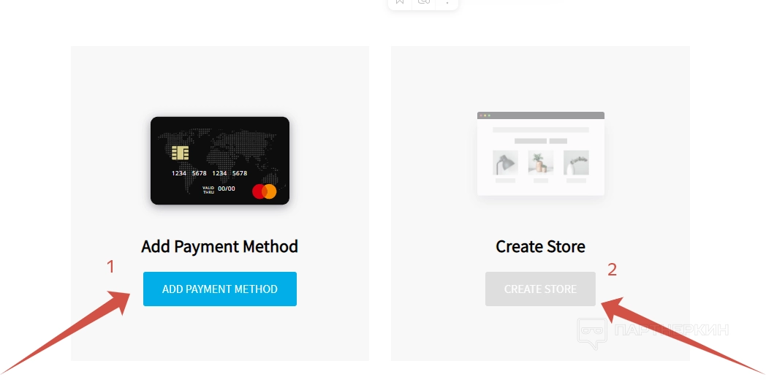Click the red number 1 annotation
Image resolution: width=766 pixels, height=388 pixels.
111,267
